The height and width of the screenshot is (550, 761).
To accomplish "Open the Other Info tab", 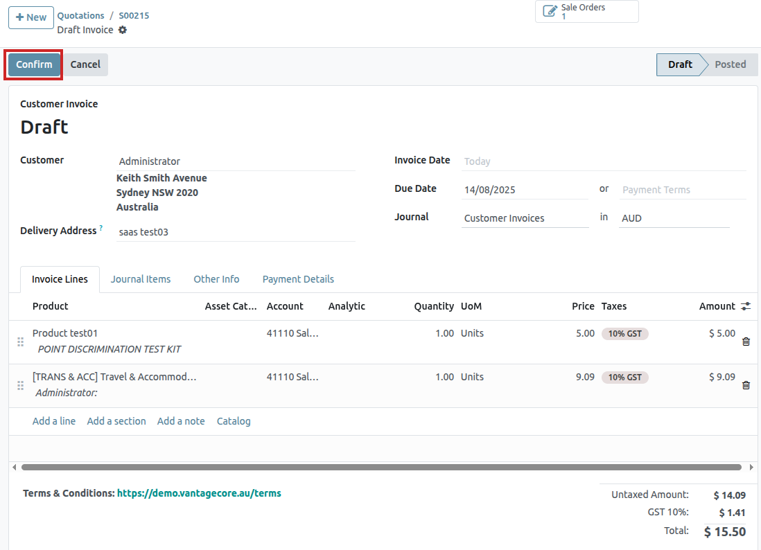I will point(216,279).
